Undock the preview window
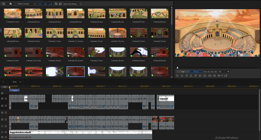The height and width of the screenshot is (140, 261). click(x=225, y=76)
